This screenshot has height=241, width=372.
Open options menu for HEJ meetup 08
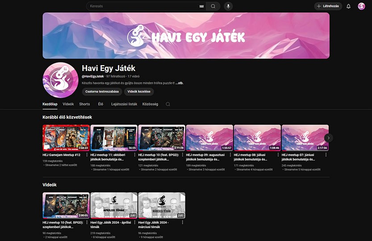tap(278, 155)
